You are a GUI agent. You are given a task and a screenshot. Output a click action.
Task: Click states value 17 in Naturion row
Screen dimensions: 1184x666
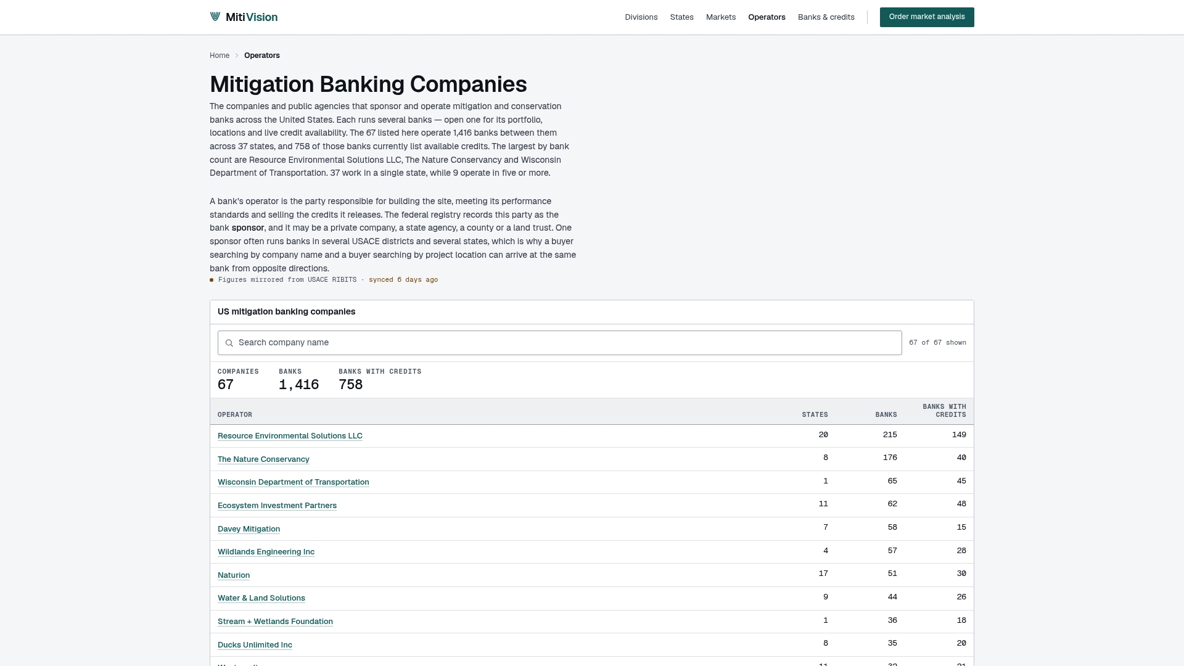pos(823,573)
